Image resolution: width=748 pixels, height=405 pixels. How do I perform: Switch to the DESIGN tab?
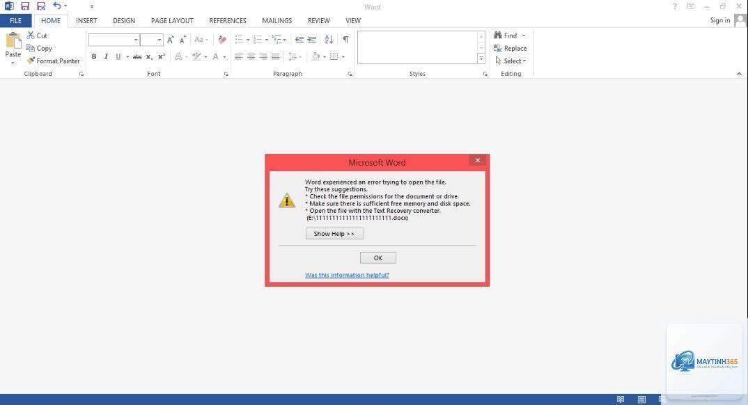point(124,20)
